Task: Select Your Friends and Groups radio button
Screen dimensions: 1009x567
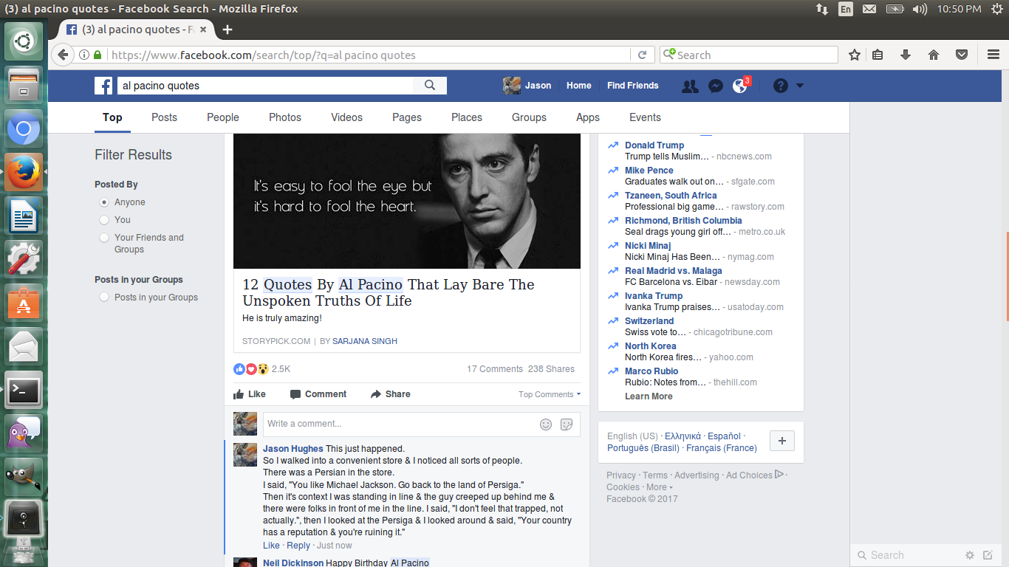Action: pyautogui.click(x=104, y=238)
